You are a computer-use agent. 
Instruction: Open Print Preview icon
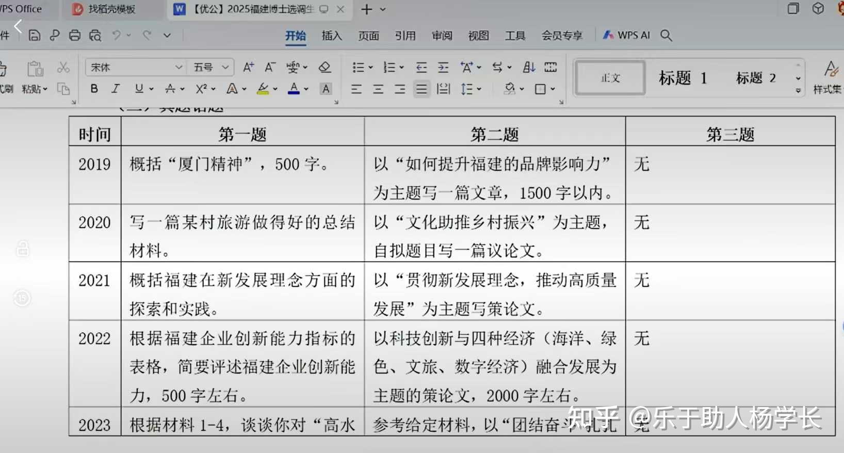pos(95,35)
